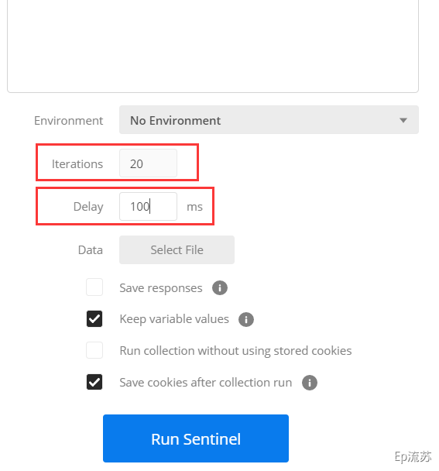
Task: Click the Keep variable values label text
Action: [174, 319]
